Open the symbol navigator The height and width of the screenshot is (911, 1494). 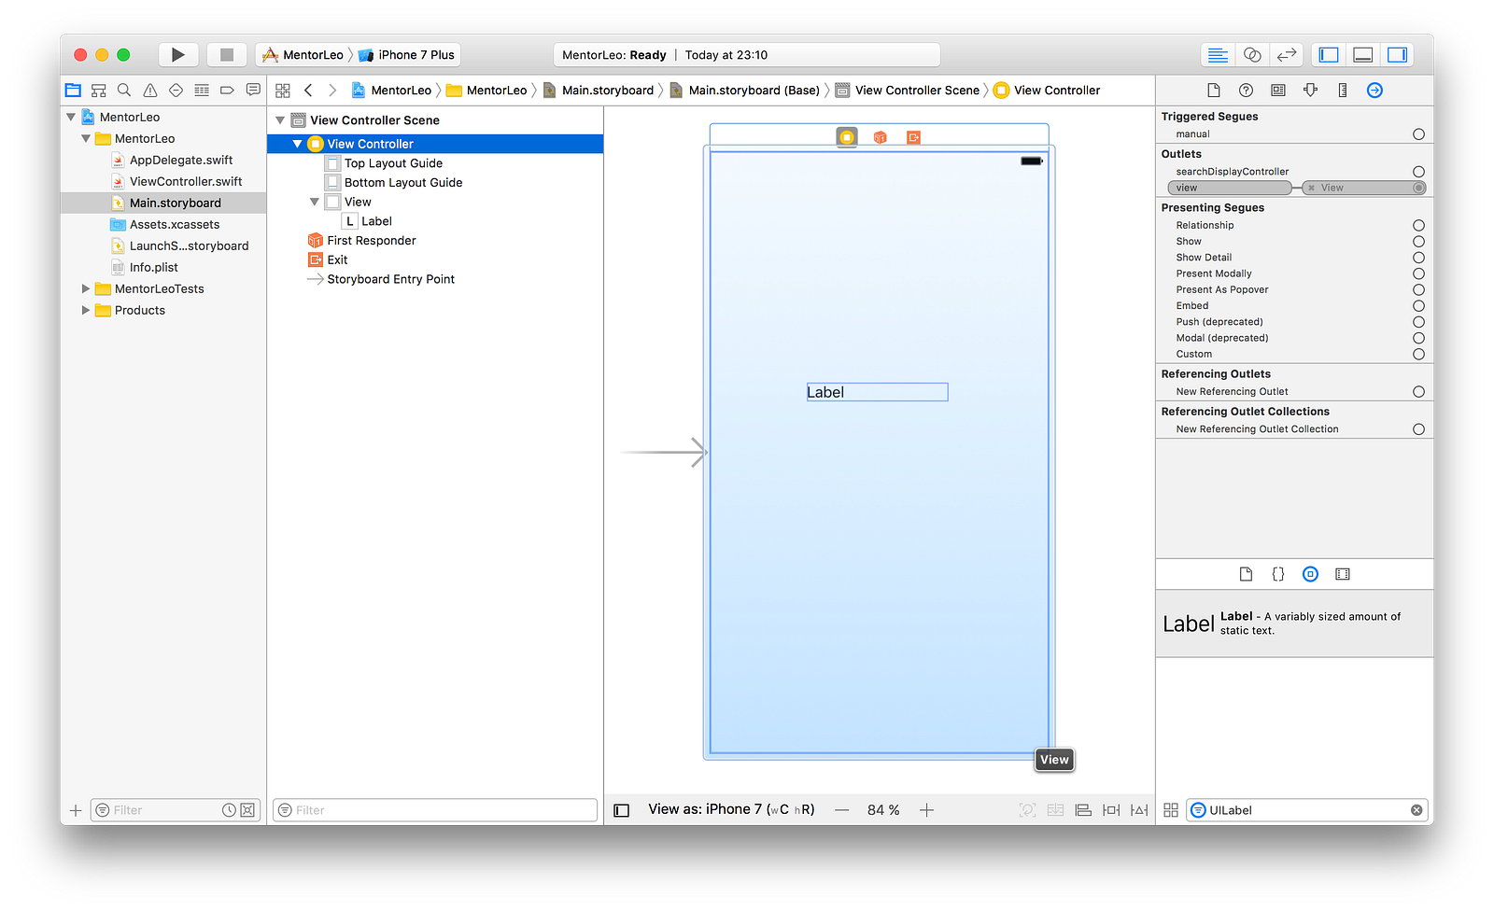coord(99,91)
